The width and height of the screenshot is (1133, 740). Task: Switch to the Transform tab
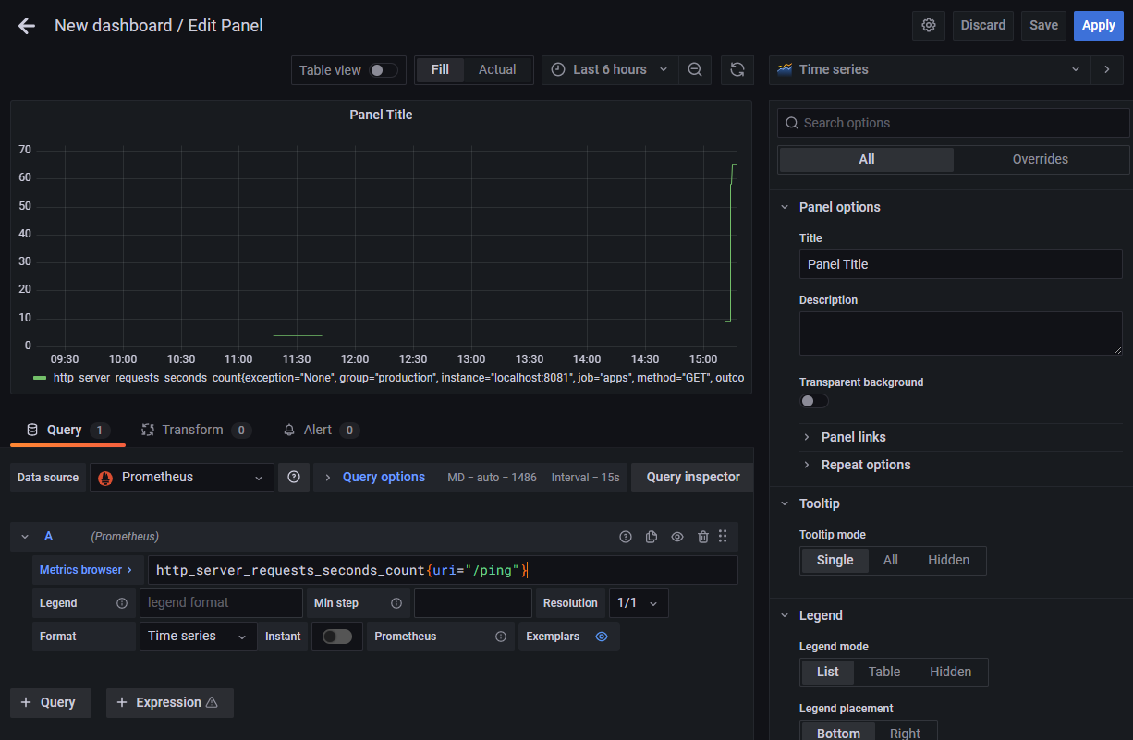(x=195, y=430)
